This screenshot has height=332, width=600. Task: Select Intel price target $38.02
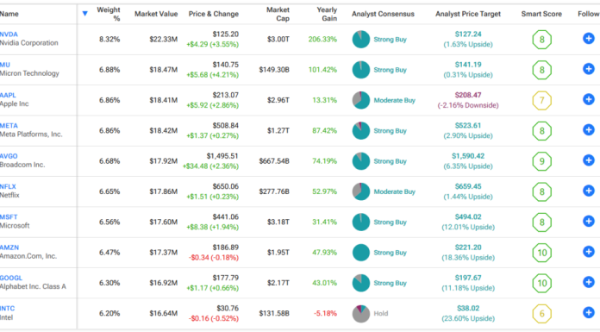468,308
